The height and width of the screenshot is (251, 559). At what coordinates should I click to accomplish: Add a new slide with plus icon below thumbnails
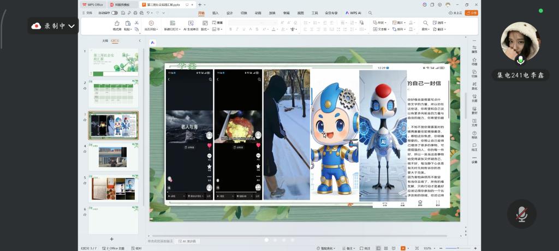tap(112, 239)
